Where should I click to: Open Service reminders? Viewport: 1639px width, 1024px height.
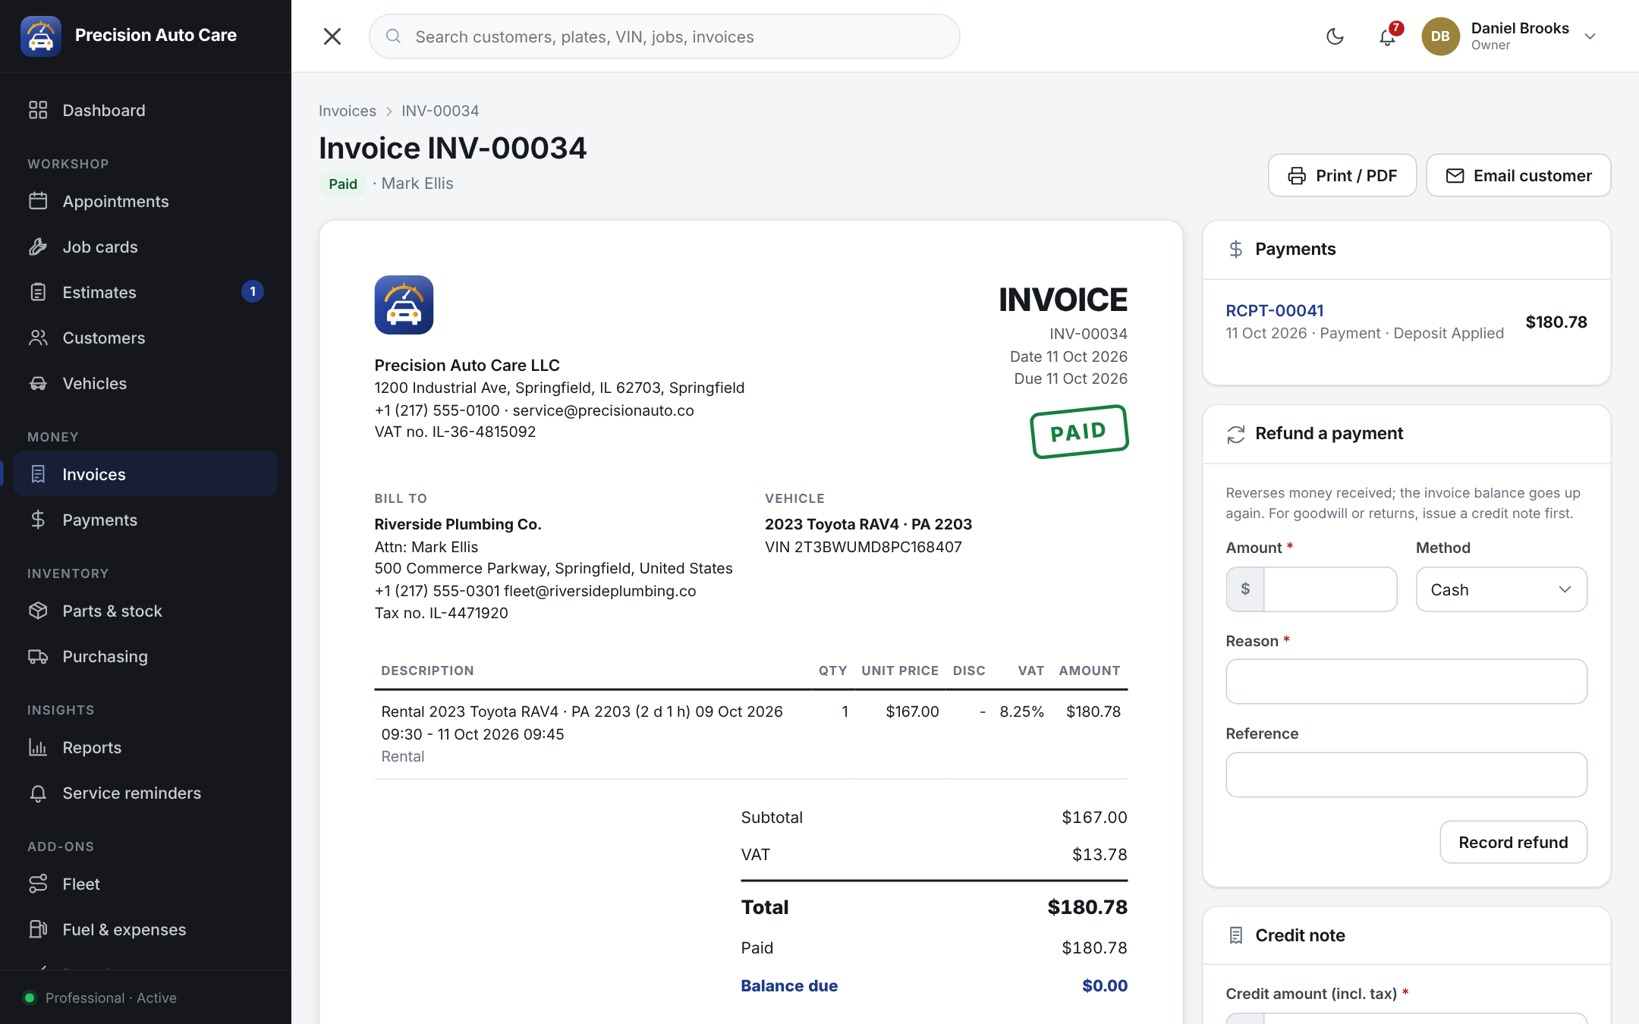pyautogui.click(x=146, y=793)
